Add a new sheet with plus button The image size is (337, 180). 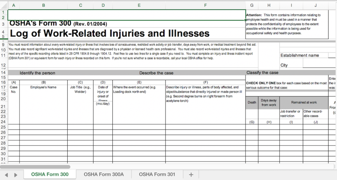point(191,175)
